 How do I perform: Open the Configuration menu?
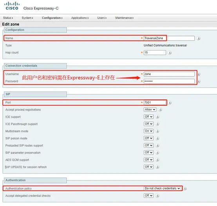52,18
